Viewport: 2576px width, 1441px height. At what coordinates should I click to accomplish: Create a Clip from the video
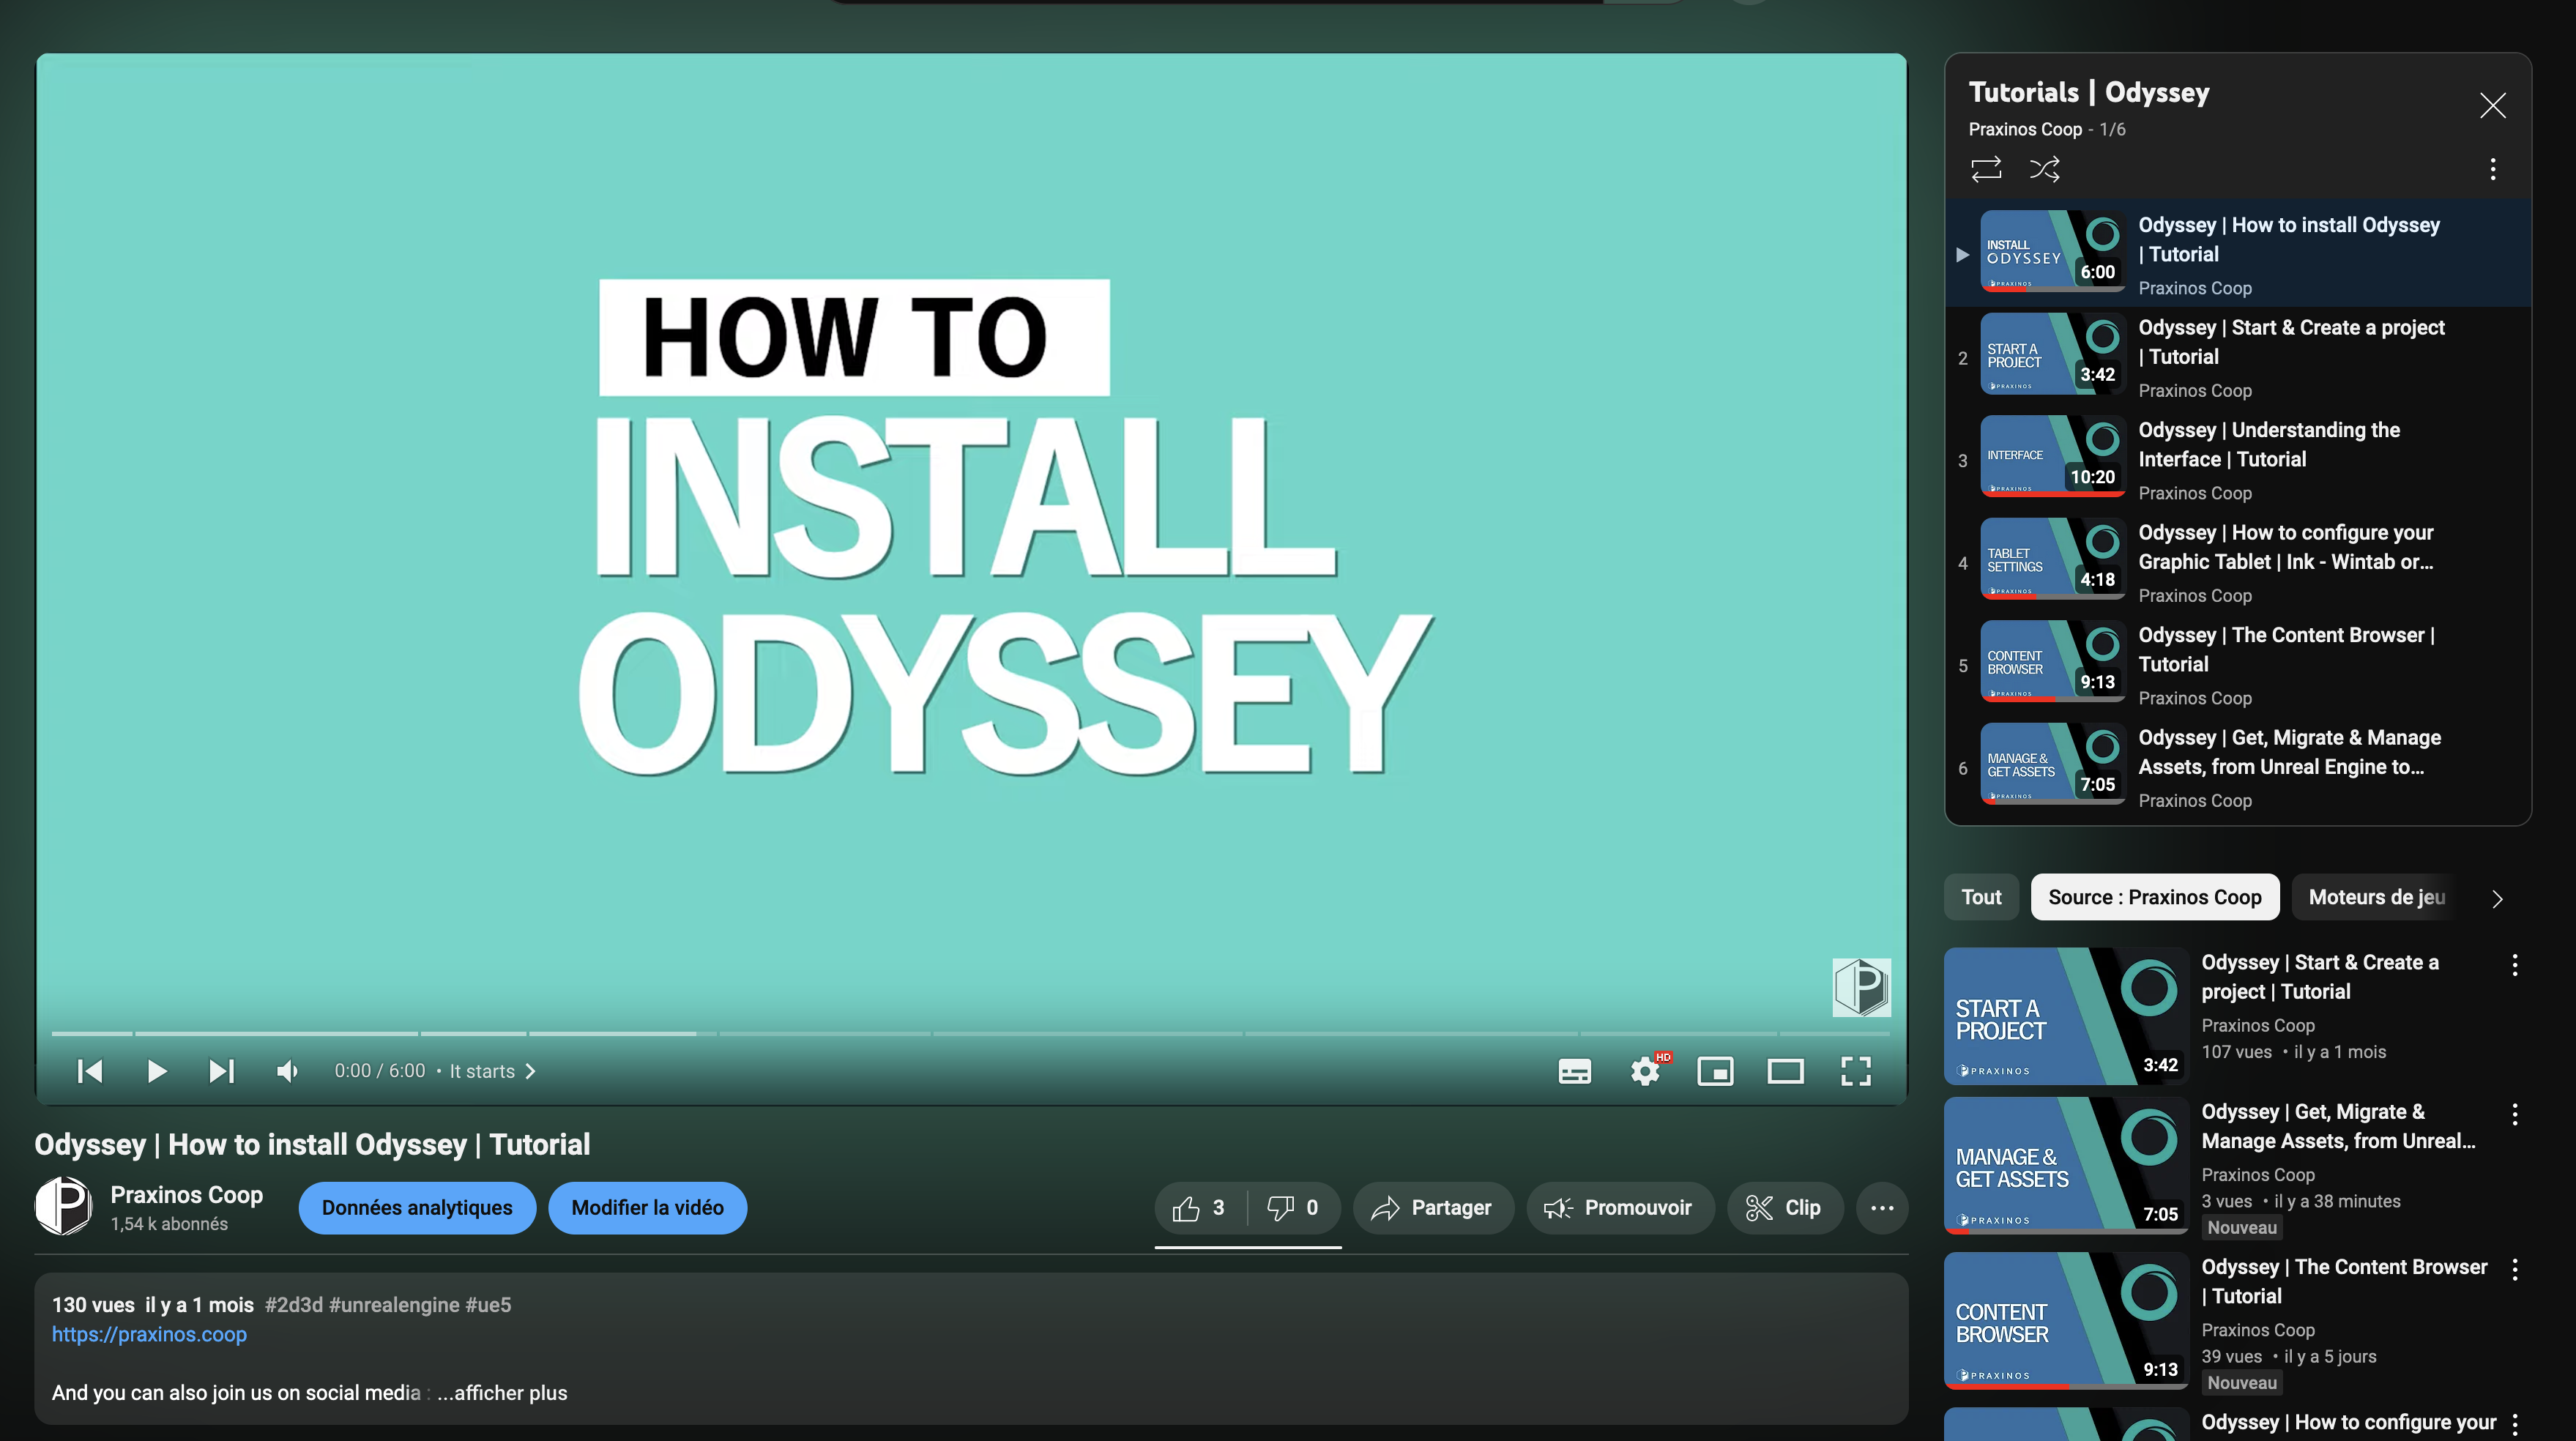(x=1784, y=1208)
